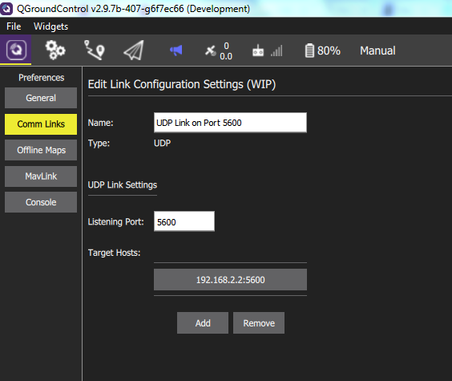
Task: Switch to fly view paper plane icon
Action: (x=134, y=51)
